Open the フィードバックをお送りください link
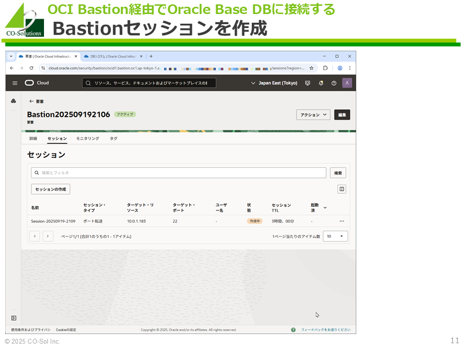The width and height of the screenshot is (464, 348). [x=325, y=330]
